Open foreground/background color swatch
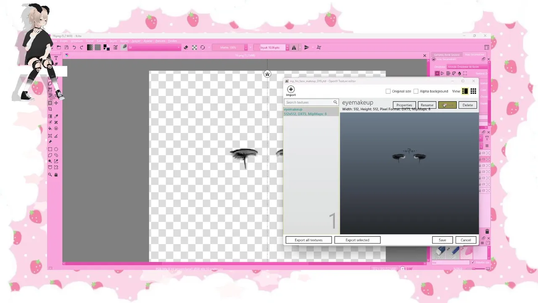Image resolution: width=538 pixels, height=303 pixels. [106, 47]
